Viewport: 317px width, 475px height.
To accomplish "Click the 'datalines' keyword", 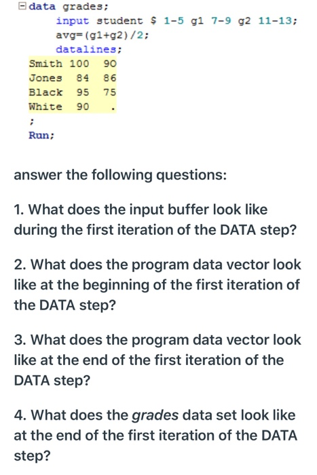I will tap(86, 49).
